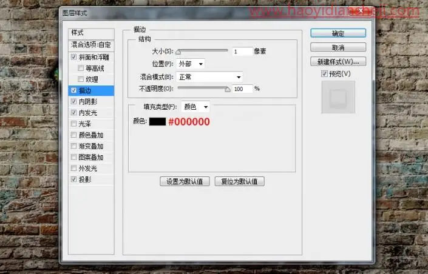Click the 新建样式(W)... button
428x274 pixels.
tap(338, 62)
